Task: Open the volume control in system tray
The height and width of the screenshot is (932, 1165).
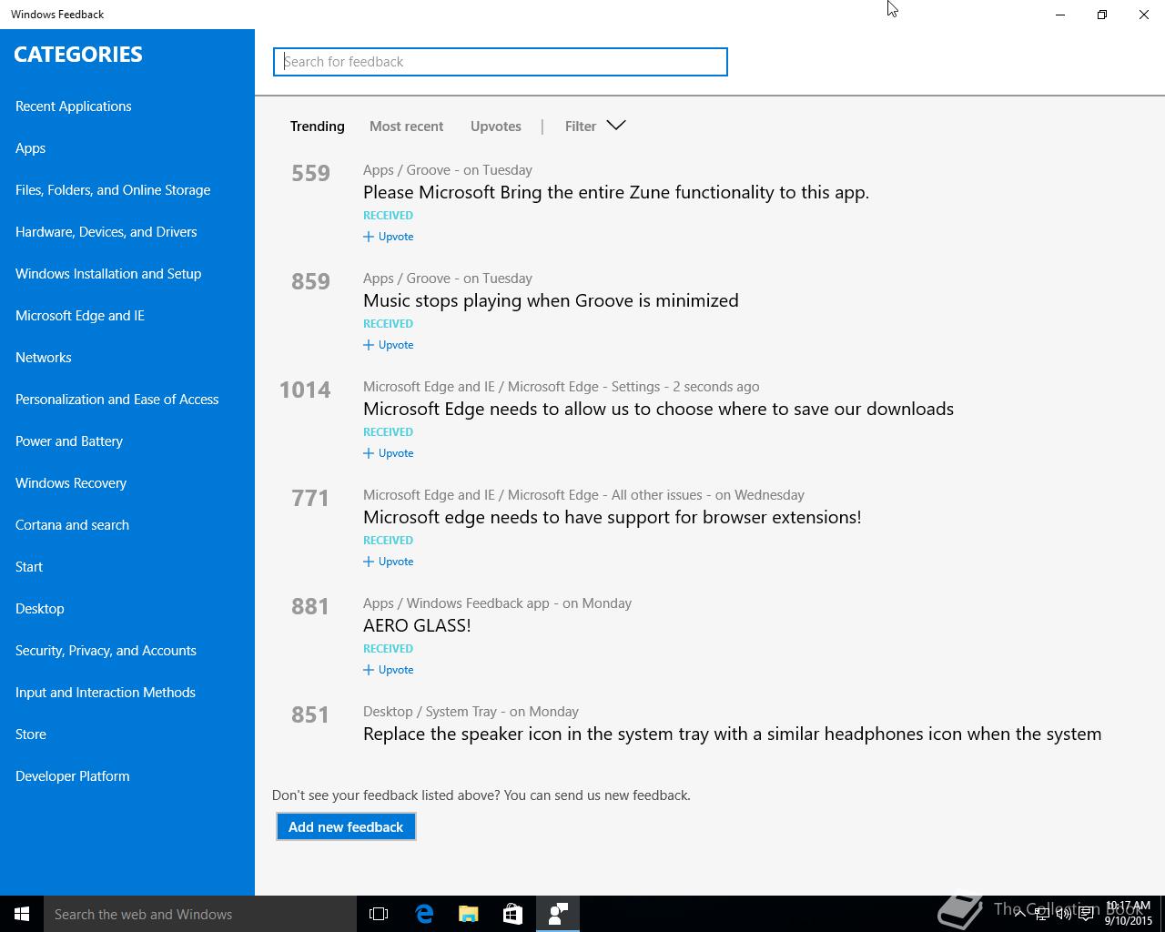Action: point(1063,914)
